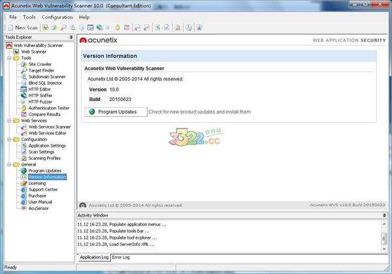Select Version Information tree item
The image size is (392, 274).
coord(47,177)
